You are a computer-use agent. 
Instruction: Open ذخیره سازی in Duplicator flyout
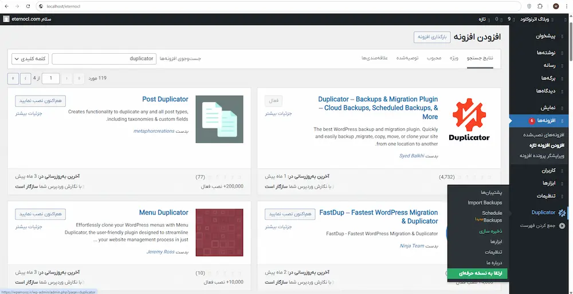coord(491,231)
